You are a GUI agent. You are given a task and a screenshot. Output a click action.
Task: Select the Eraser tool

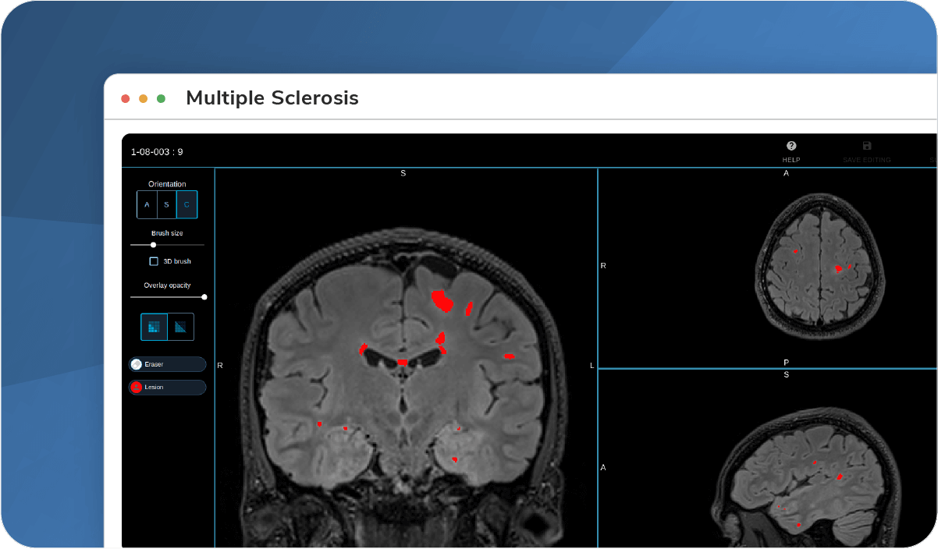[167, 364]
